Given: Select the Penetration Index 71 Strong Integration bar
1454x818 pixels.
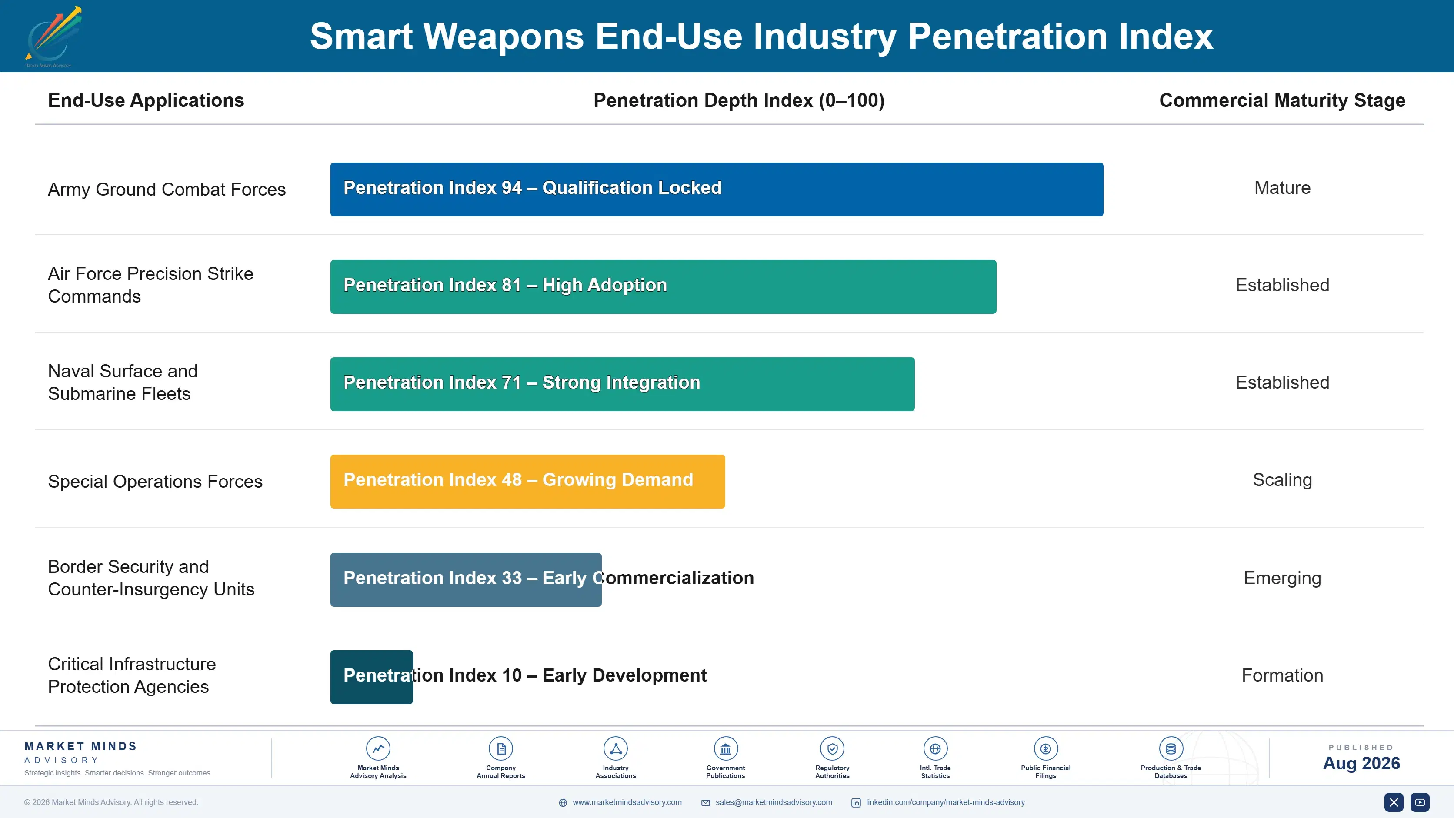Looking at the screenshot, I should click(x=623, y=384).
